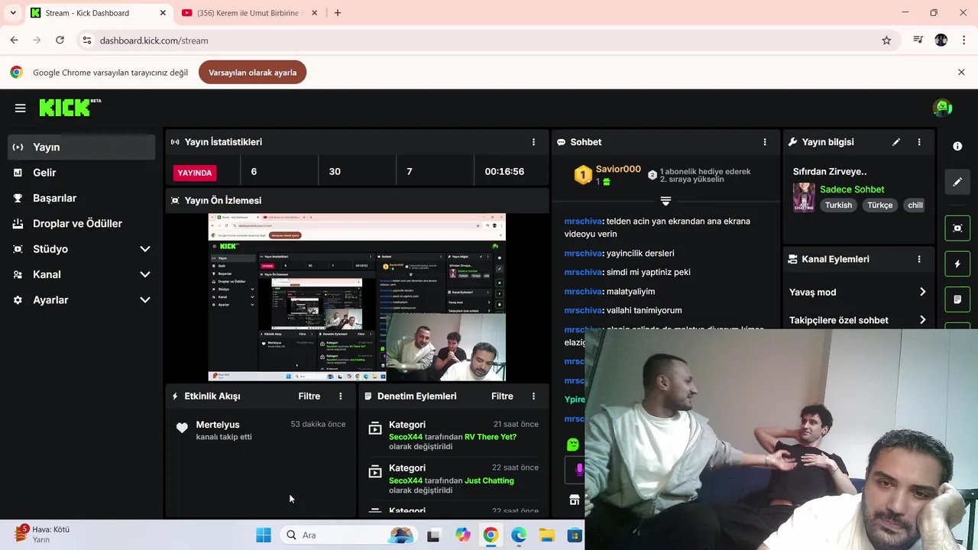Click the stream uptime 00:16:56
This screenshot has height=550, width=978.
(504, 172)
